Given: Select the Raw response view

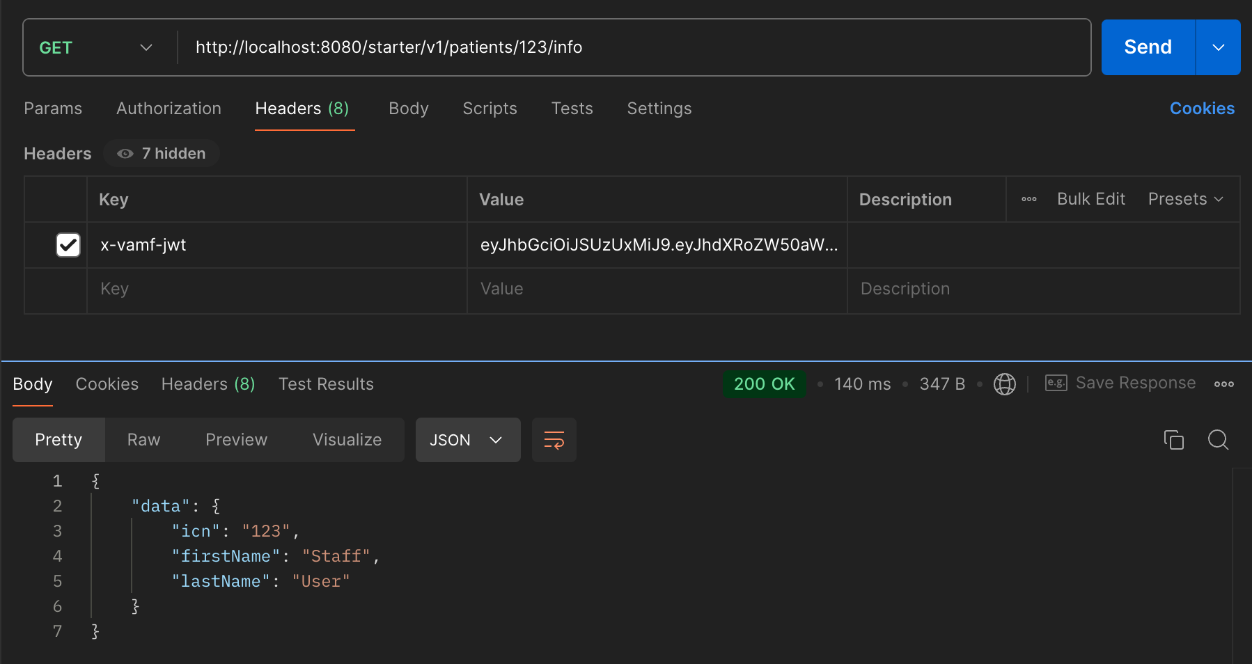Looking at the screenshot, I should coord(143,440).
